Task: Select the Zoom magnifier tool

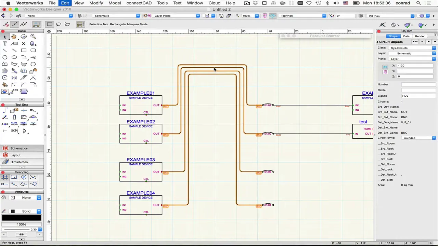Action: (33, 37)
